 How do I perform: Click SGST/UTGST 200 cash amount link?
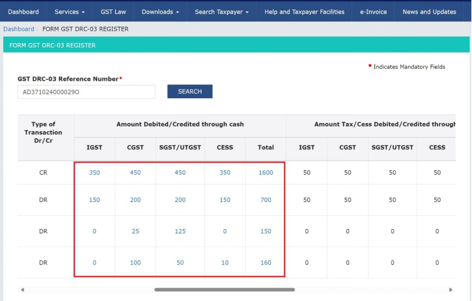[x=180, y=200]
